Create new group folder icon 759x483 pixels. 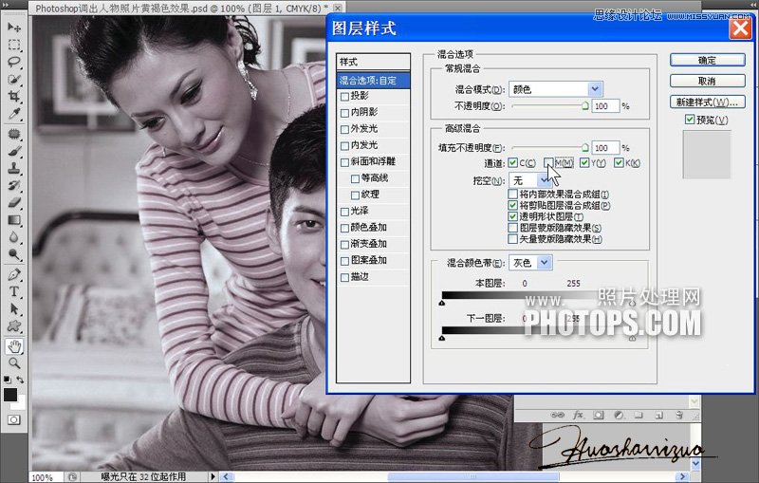click(x=639, y=415)
